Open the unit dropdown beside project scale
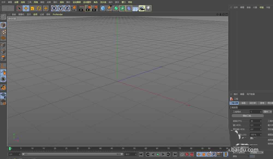 coord(268,112)
